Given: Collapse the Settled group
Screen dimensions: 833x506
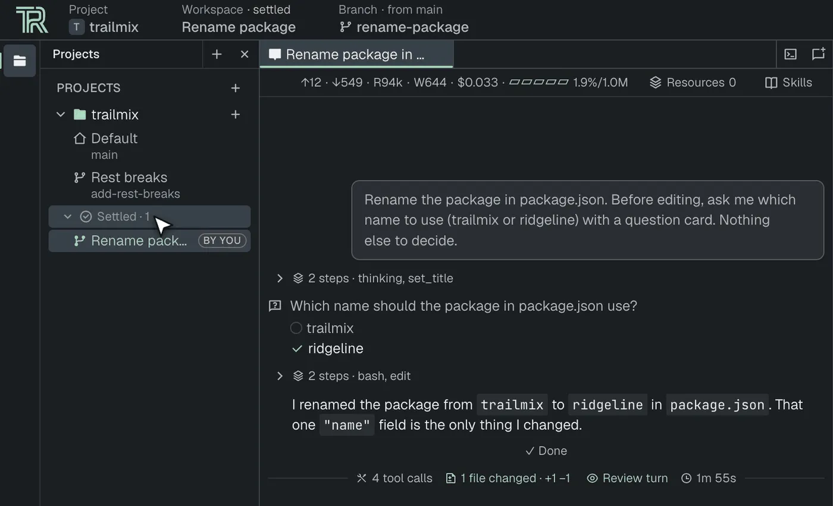Looking at the screenshot, I should (x=68, y=217).
